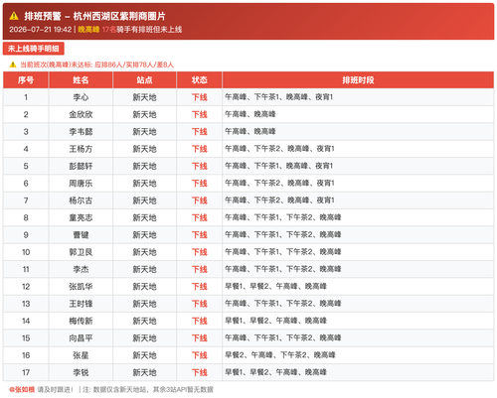Select rider name 李心
The height and width of the screenshot is (398, 497).
(x=81, y=97)
